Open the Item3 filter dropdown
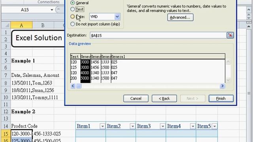This screenshot has width=253, height=142. [162, 126]
